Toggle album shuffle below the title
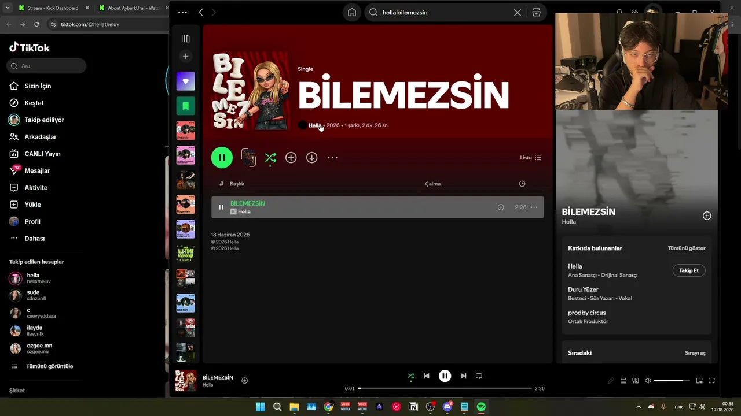 pyautogui.click(x=270, y=158)
